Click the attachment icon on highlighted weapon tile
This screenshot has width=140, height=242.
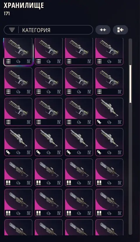18,61
